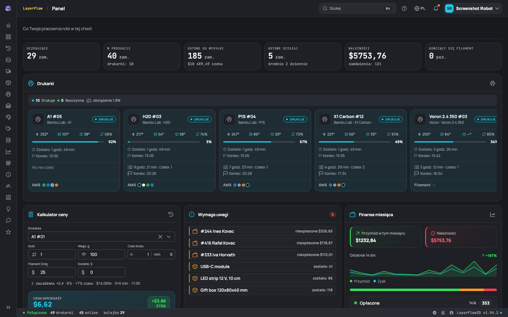Click the X1 Carbon #12 progress bar
The height and width of the screenshot is (317, 508).
355,142
